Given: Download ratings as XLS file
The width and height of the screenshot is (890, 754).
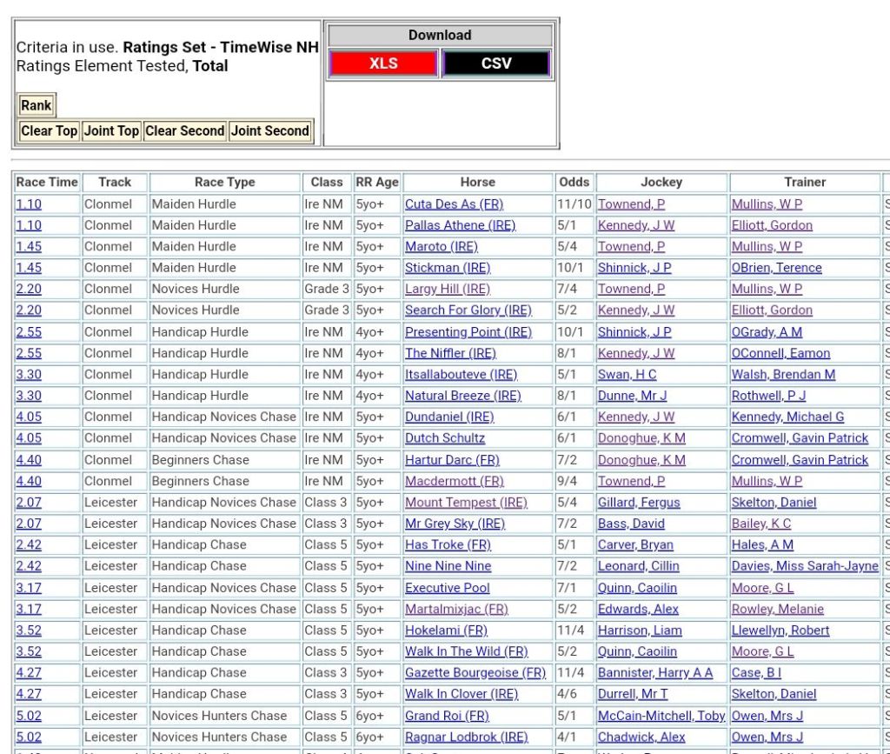Looking at the screenshot, I should (383, 63).
